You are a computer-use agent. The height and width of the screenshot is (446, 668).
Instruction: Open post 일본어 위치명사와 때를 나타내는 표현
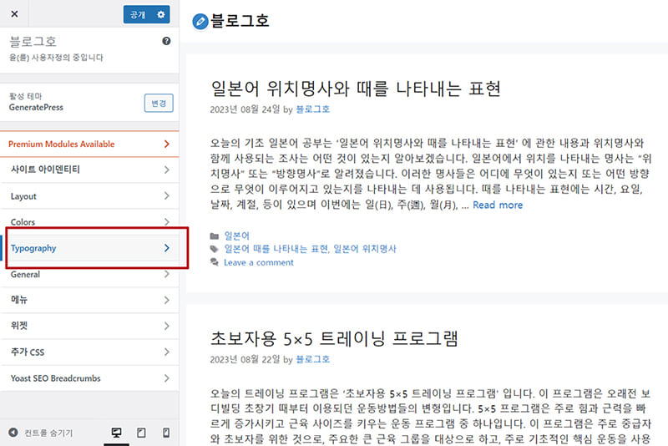(356, 89)
